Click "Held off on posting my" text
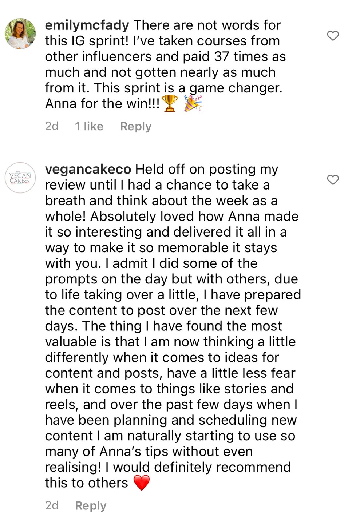Image resolution: width=348 pixels, height=524 pixels. [207, 170]
